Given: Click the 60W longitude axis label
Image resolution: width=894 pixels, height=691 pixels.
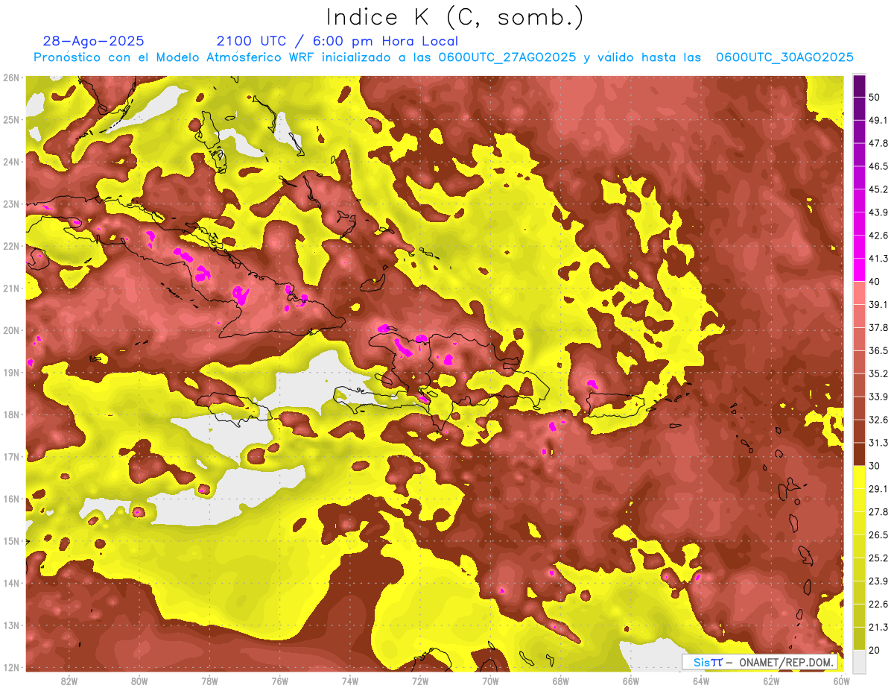Looking at the screenshot, I should 842,681.
